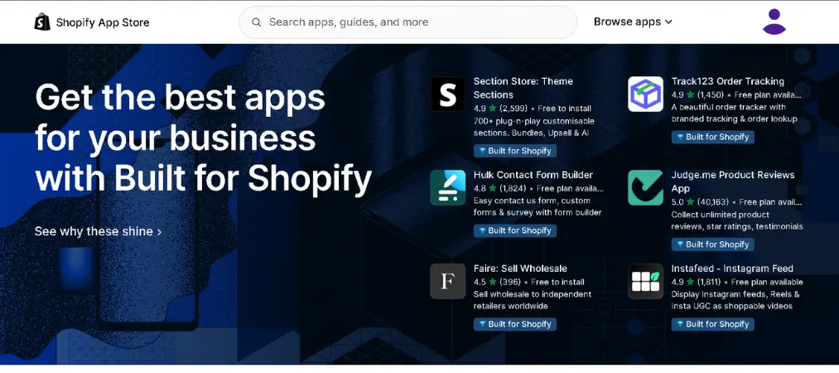Open the Judge.me checkmark app icon
Image resolution: width=839 pixels, height=373 pixels.
(x=645, y=188)
